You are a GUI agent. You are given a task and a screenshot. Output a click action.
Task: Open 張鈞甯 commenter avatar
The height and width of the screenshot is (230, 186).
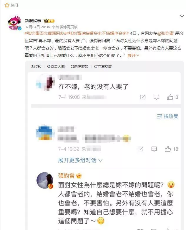point(45,180)
